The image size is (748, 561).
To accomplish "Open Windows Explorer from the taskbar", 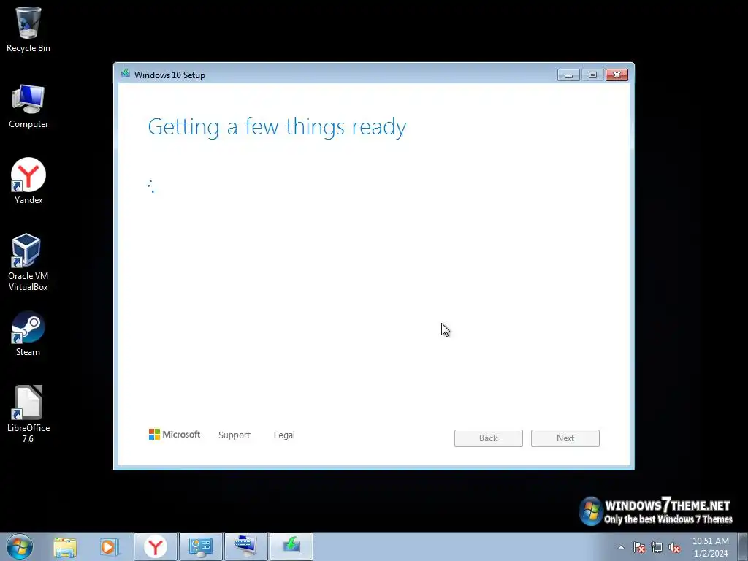I will tap(65, 546).
